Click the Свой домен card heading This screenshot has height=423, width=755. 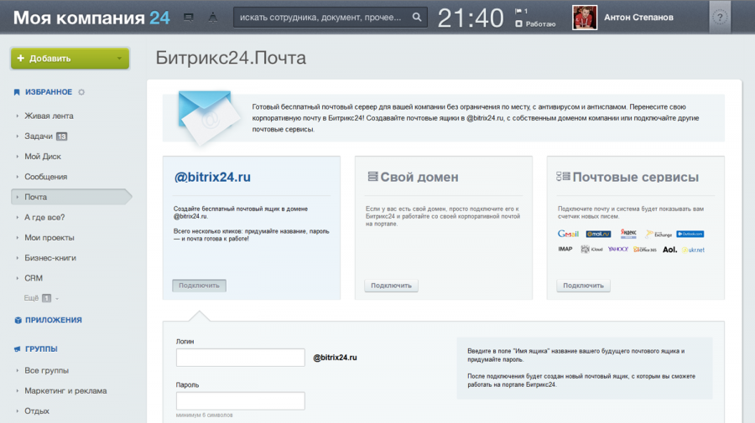419,177
